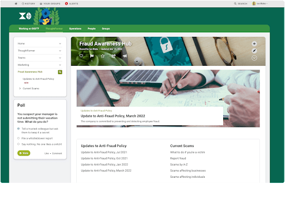The height and width of the screenshot is (214, 285).
Task: Flag the Fraud Awareness Hub page
Action: 92,56
